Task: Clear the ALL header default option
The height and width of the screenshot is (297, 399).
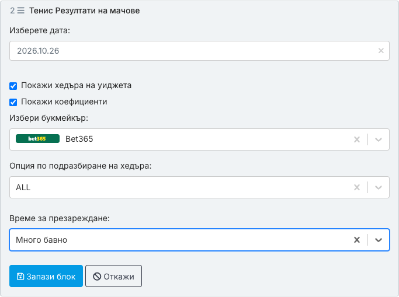Action: click(357, 187)
